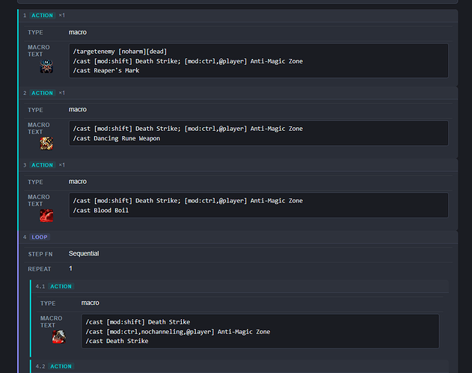Click the Blood Boil macro text box
Image resolution: width=472 pixels, height=373 pixels.
coord(259,205)
